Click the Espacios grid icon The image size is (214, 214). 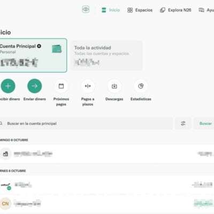(130, 10)
